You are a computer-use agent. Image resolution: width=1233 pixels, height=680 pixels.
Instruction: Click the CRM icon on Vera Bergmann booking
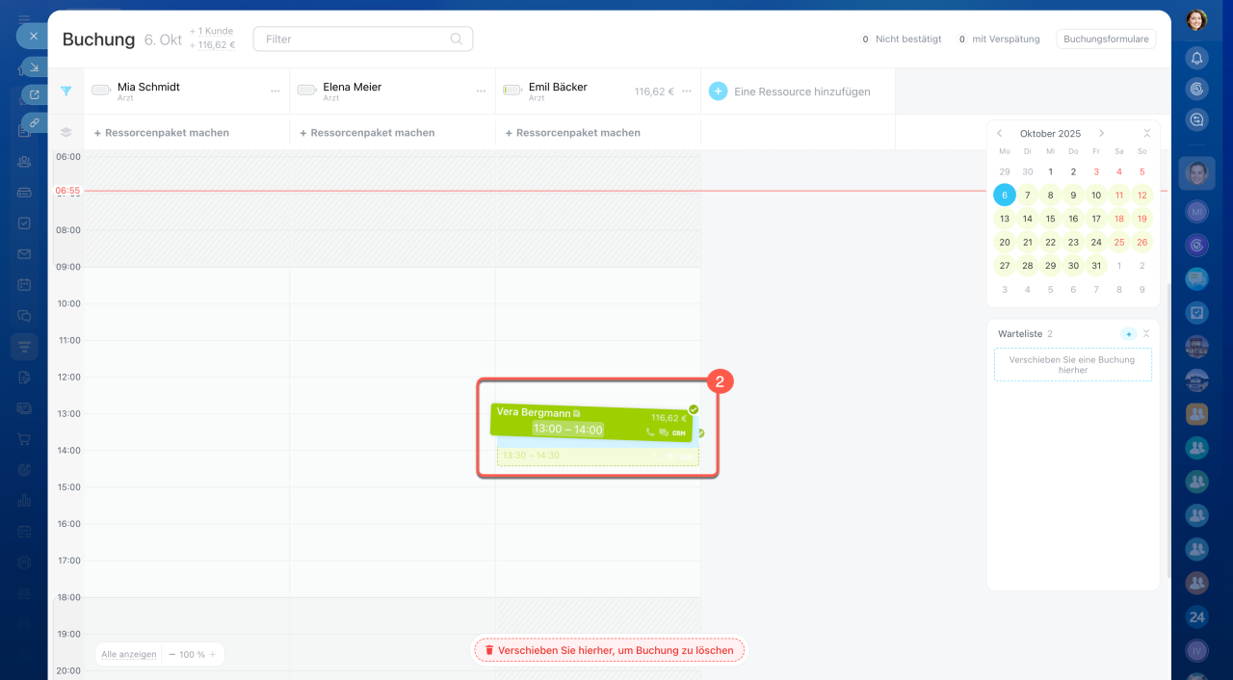(679, 433)
